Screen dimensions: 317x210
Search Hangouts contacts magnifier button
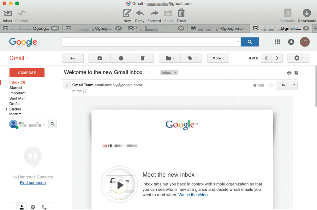click(x=52, y=124)
